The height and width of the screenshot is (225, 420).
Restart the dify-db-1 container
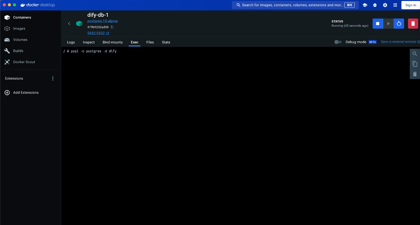[399, 24]
